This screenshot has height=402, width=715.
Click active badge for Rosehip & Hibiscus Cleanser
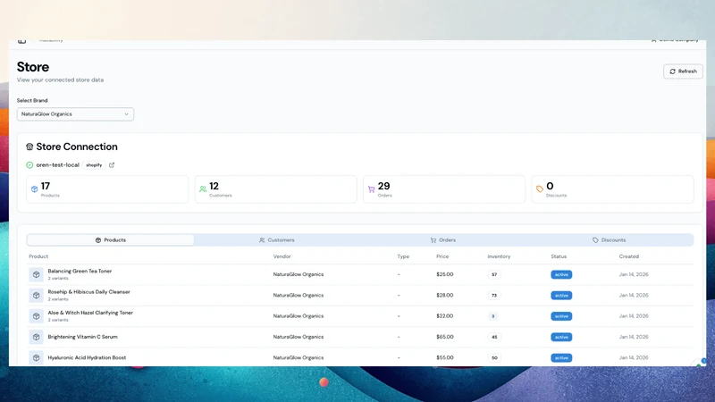pyautogui.click(x=561, y=296)
